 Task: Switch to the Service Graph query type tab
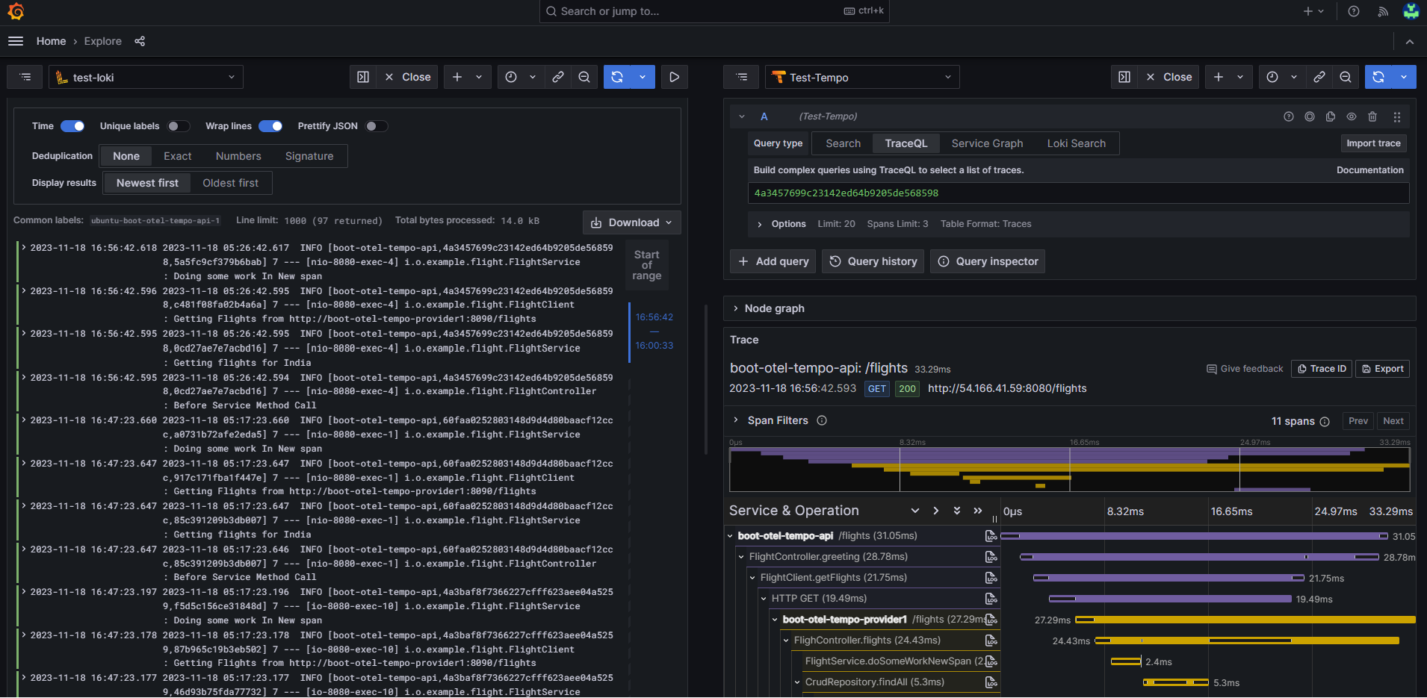click(986, 143)
